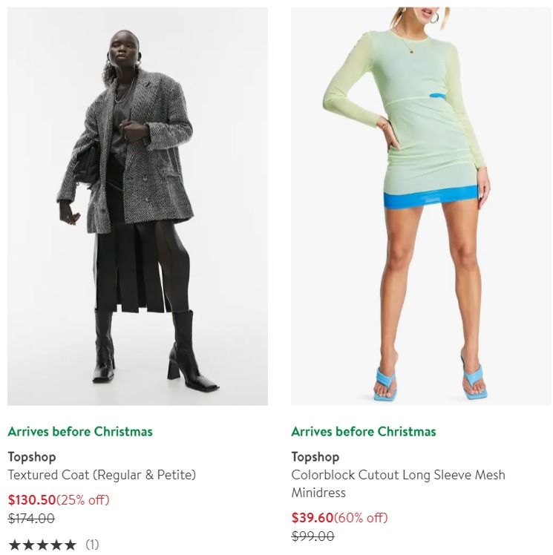The image size is (553, 555).
Task: Click the first star in coat rating
Action: (15, 545)
